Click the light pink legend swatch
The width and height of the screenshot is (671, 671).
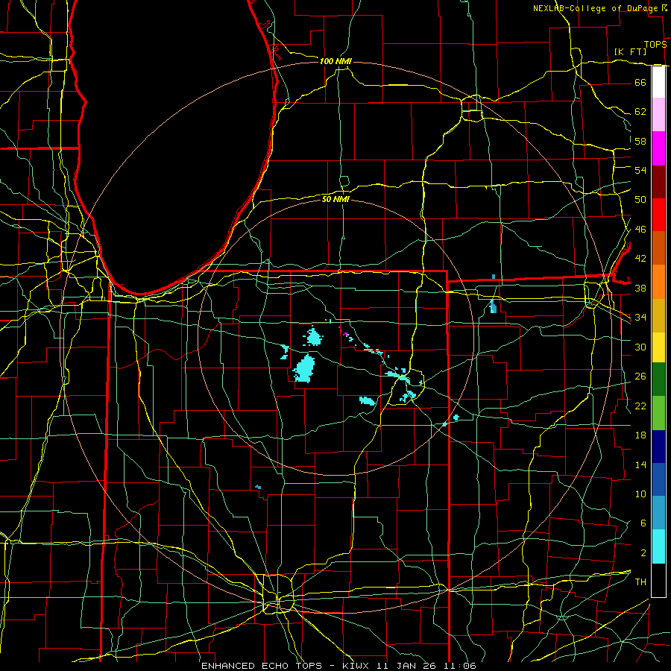click(658, 115)
